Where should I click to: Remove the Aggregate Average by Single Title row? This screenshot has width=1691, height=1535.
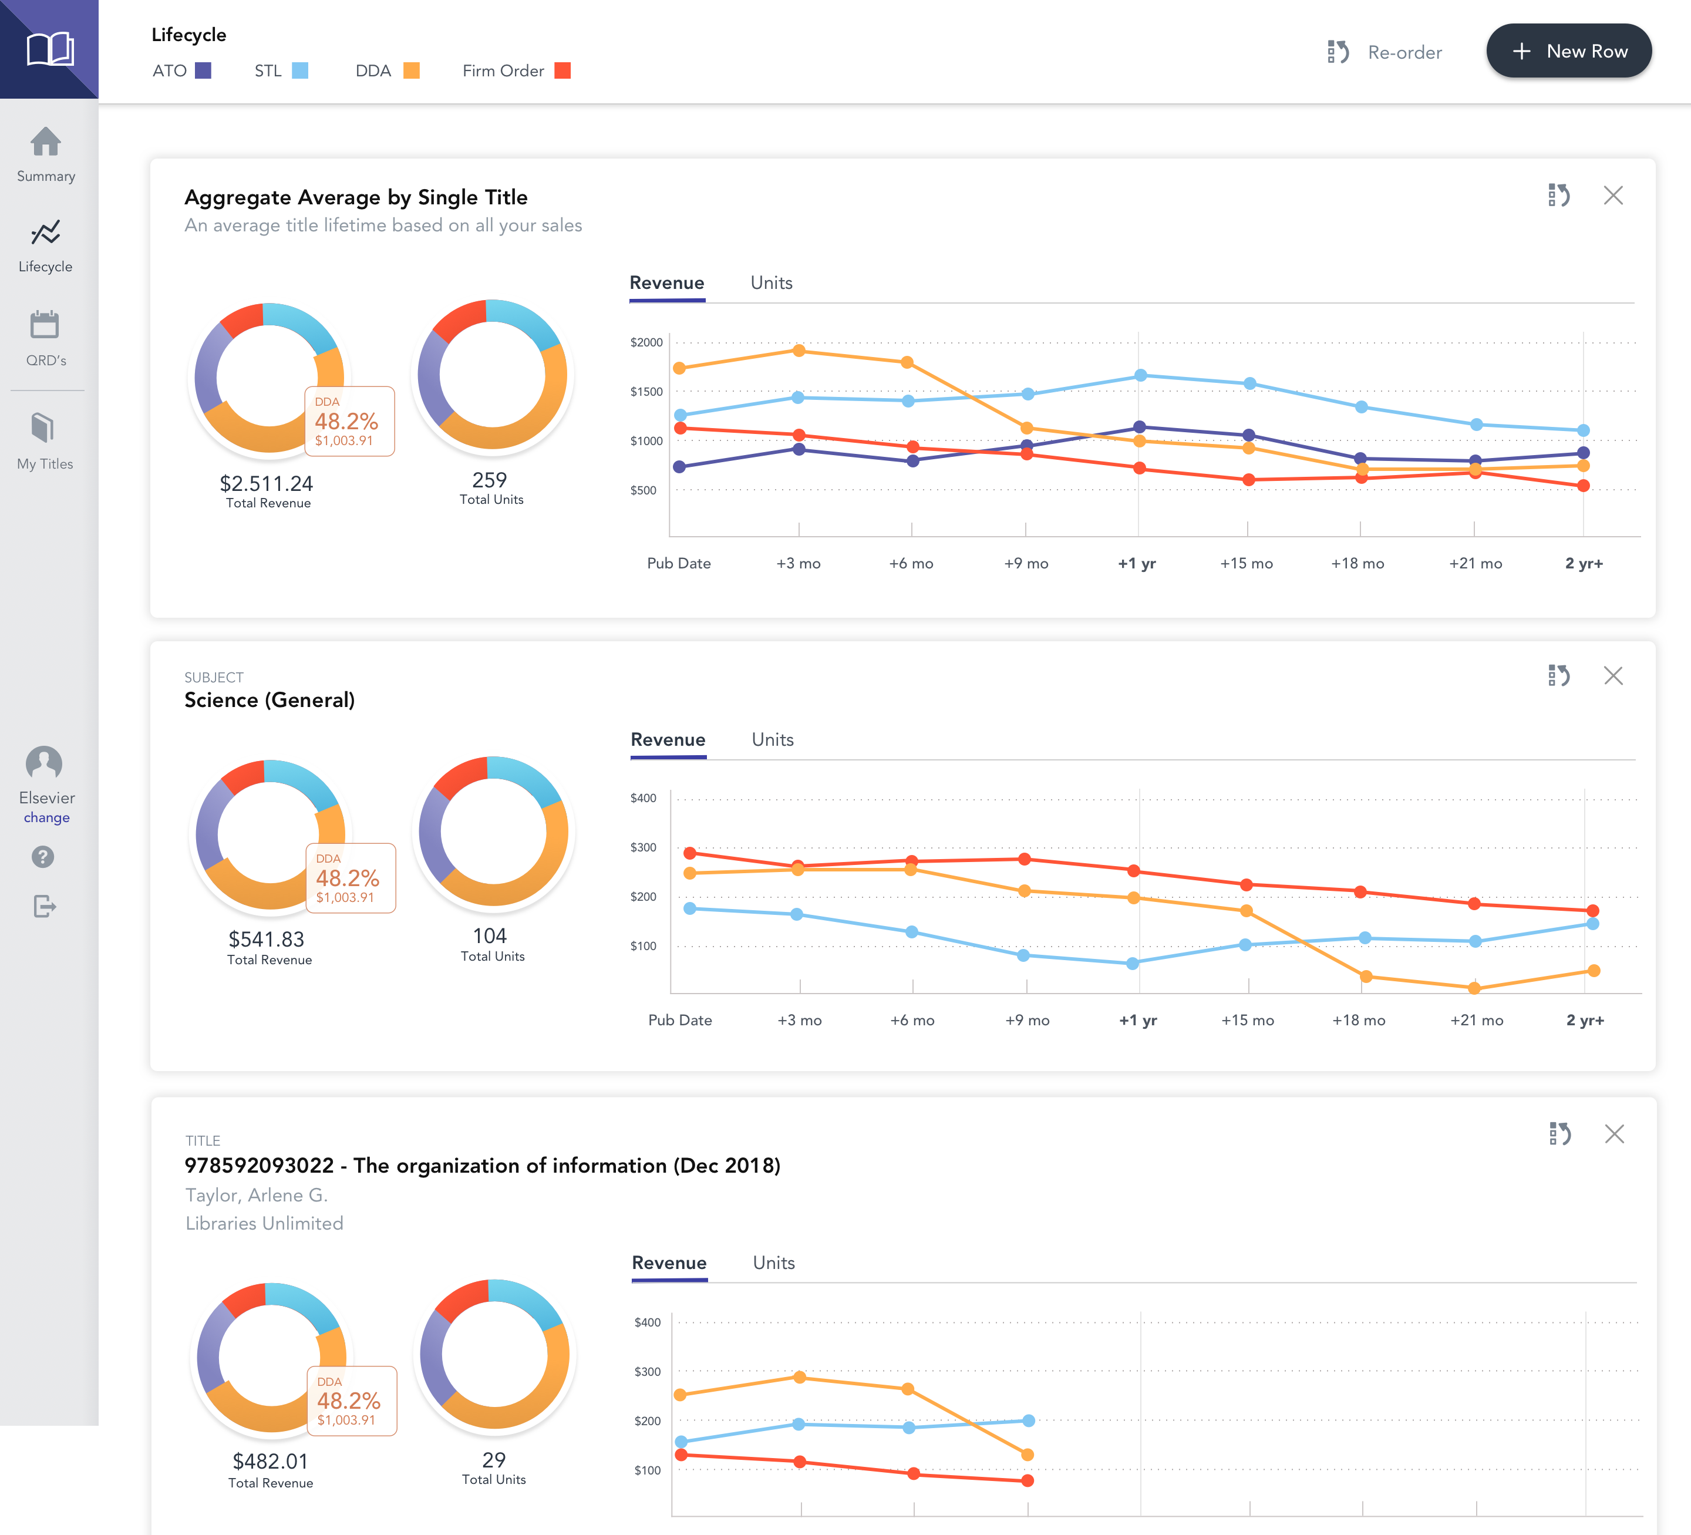[x=1613, y=196]
